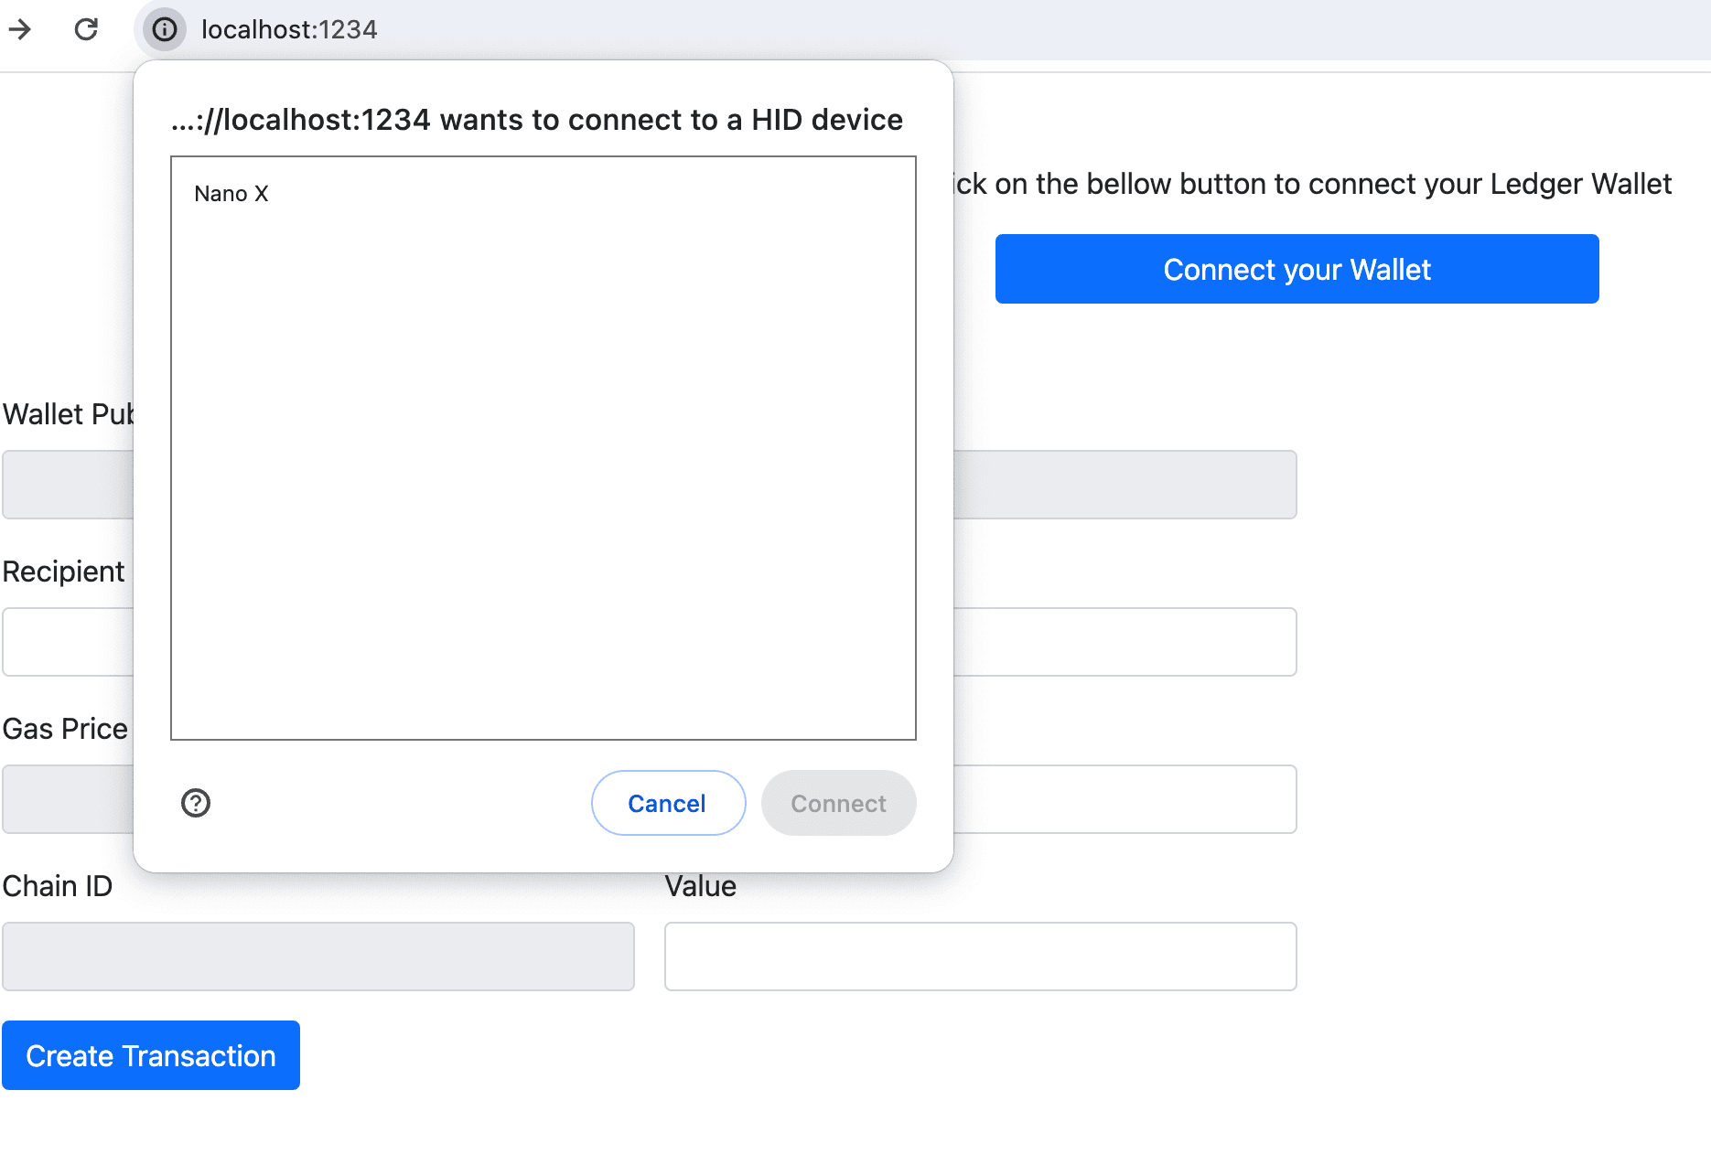
Task: Click the help question mark in the HID dialog
Action: (x=196, y=803)
